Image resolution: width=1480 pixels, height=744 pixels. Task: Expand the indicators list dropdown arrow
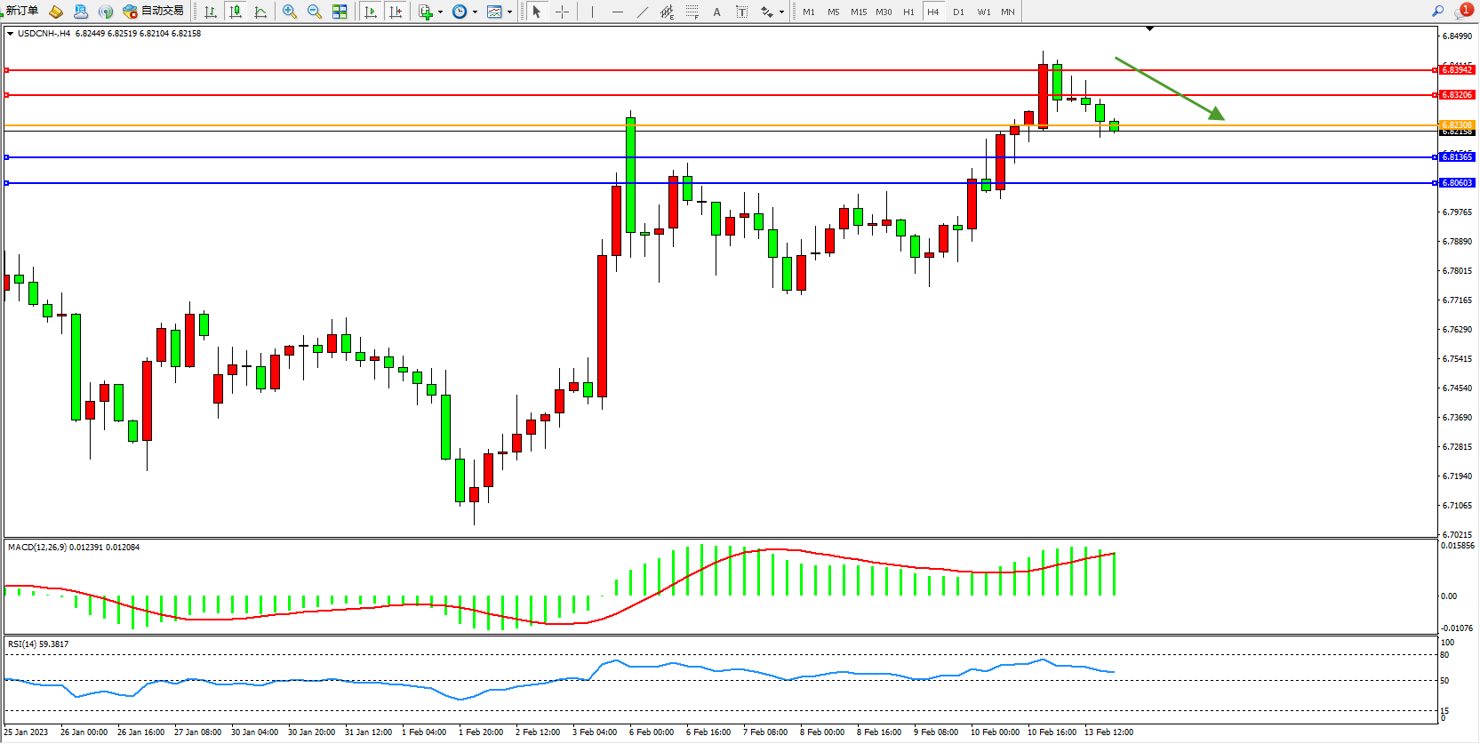click(x=440, y=12)
